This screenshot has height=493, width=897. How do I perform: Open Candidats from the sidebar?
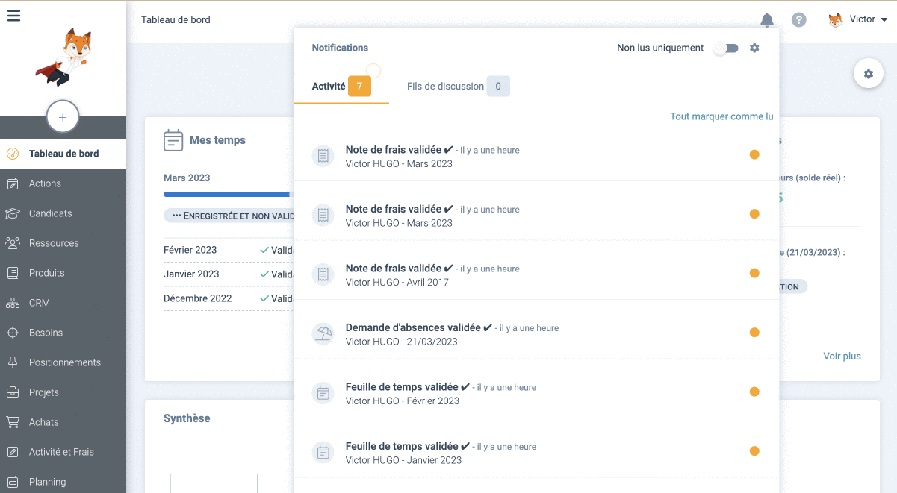tap(50, 213)
